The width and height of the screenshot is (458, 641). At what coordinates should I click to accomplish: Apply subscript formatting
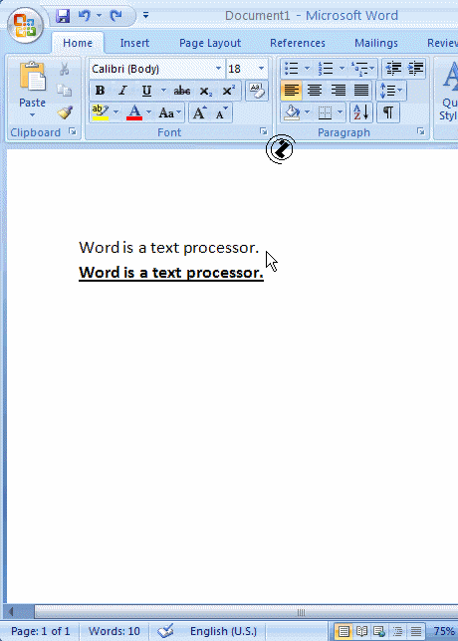(x=206, y=91)
